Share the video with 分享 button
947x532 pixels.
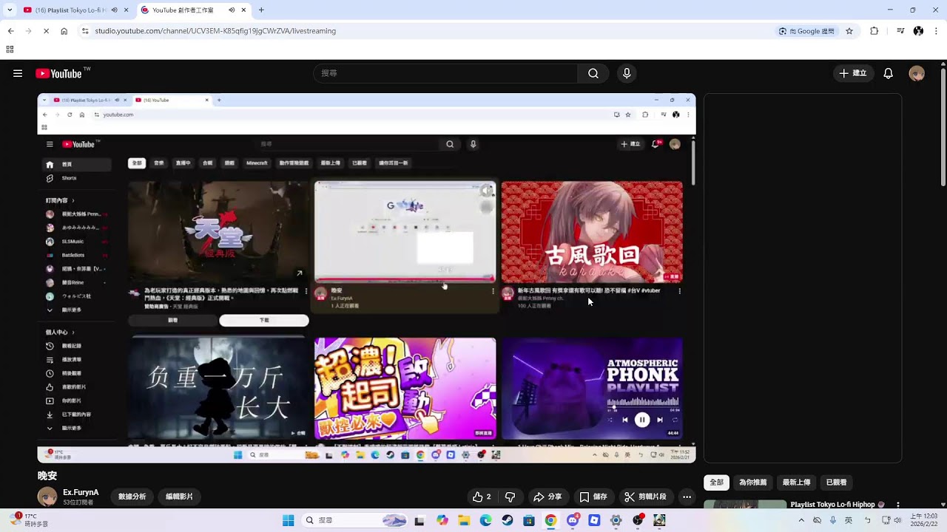point(547,497)
